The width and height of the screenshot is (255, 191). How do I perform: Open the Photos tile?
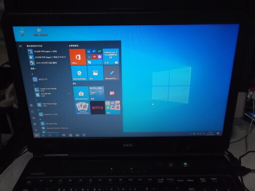(x=95, y=73)
